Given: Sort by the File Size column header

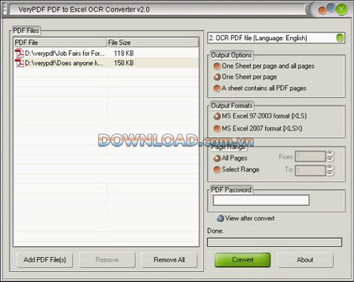Looking at the screenshot, I should (153, 43).
